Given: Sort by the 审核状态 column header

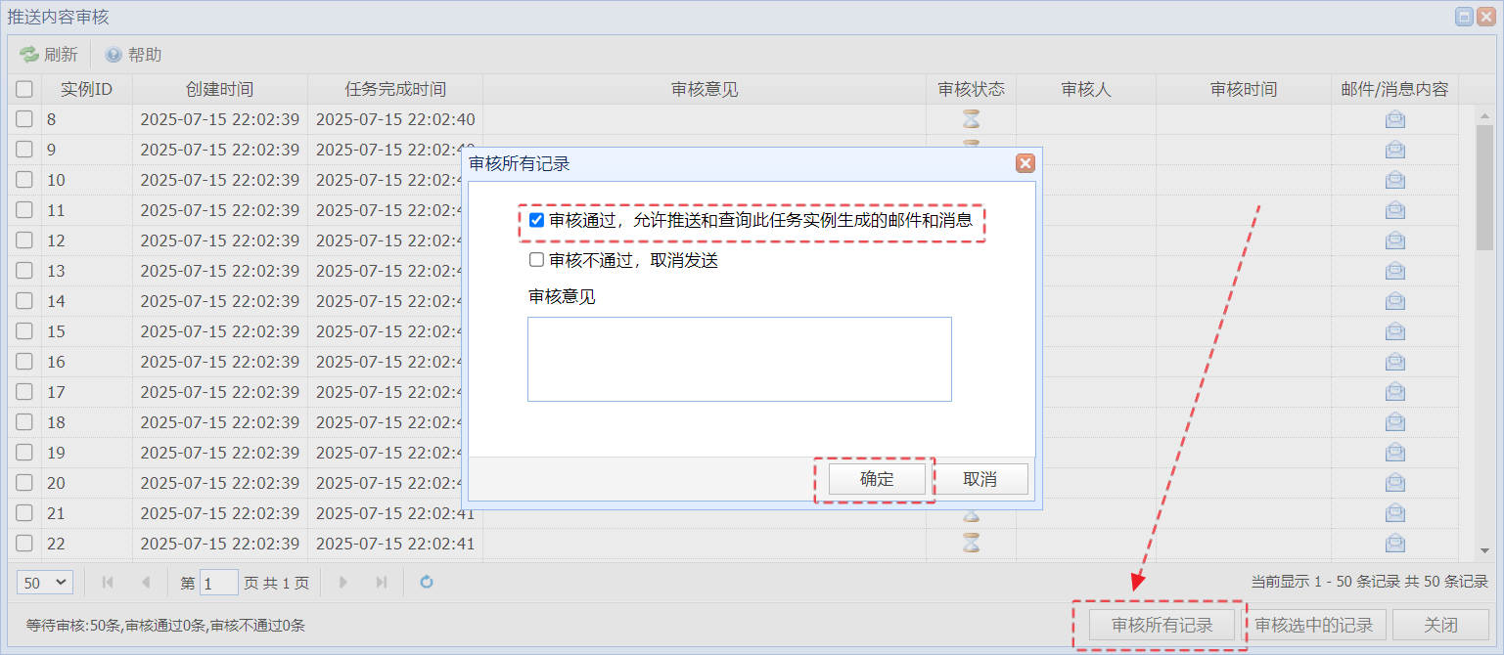Looking at the screenshot, I should tap(971, 89).
